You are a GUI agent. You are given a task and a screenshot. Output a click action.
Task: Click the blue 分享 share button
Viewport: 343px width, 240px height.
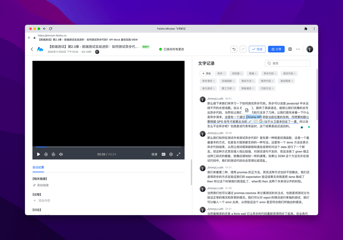276,49
